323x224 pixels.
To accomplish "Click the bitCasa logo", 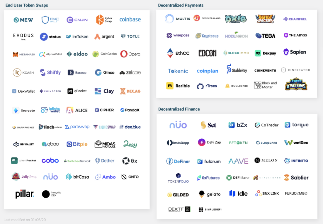I will coord(77,177).
